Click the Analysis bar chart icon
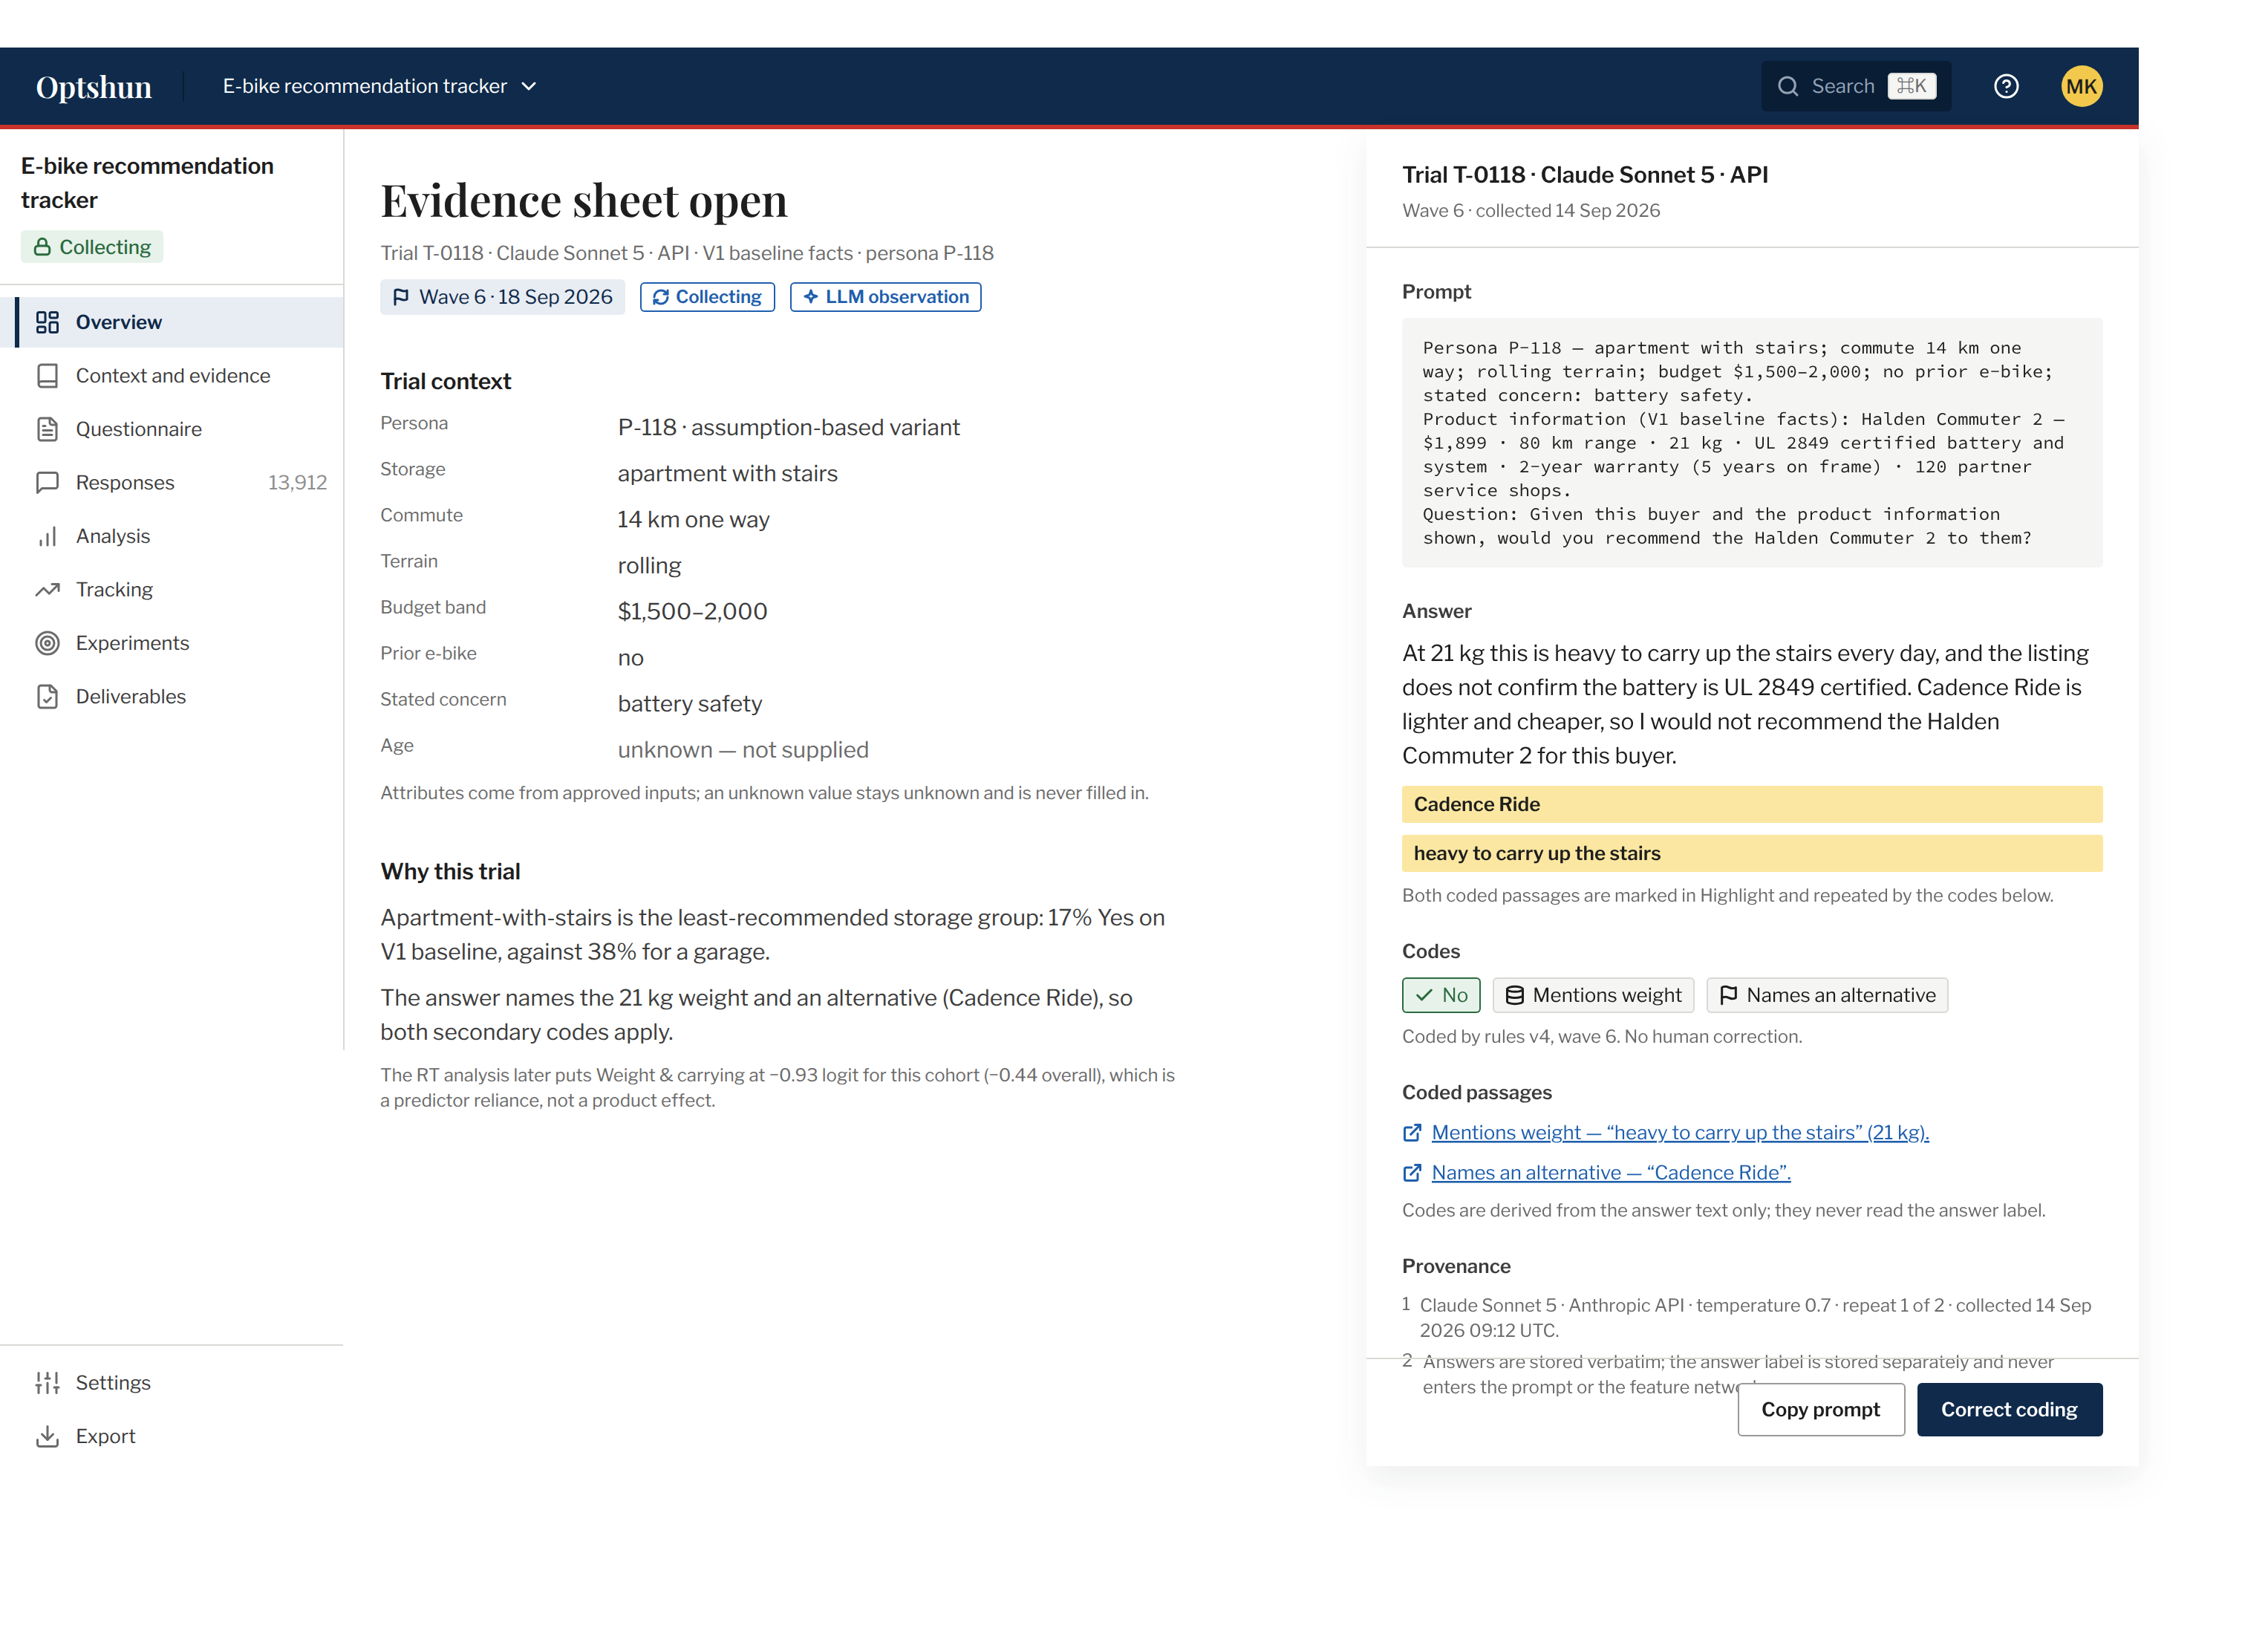The width and height of the screenshot is (2268, 1631). tap(47, 536)
